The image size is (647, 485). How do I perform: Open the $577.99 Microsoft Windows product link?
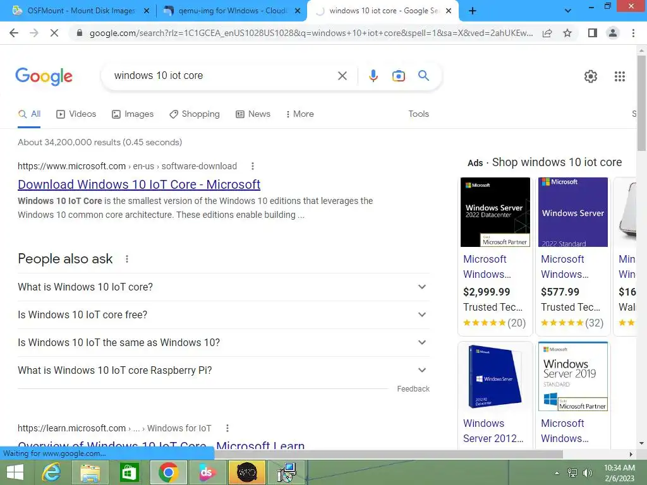tap(564, 267)
